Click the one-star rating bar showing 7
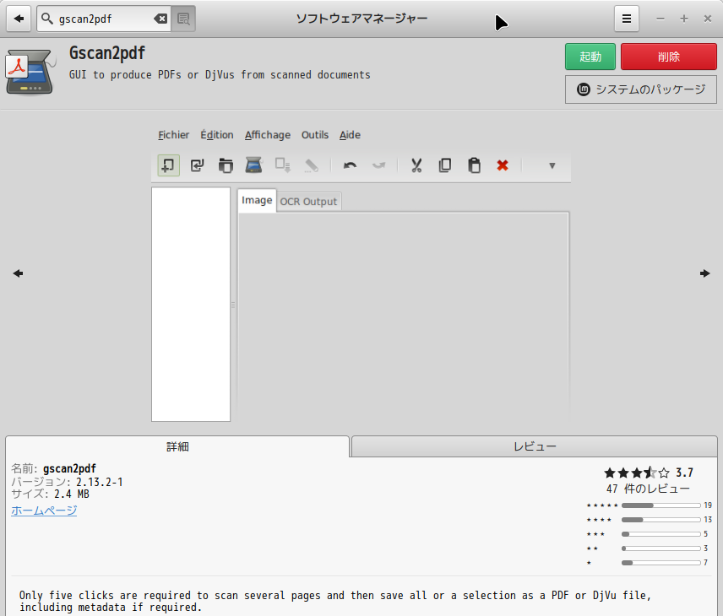The height and width of the screenshot is (616, 723). (660, 563)
